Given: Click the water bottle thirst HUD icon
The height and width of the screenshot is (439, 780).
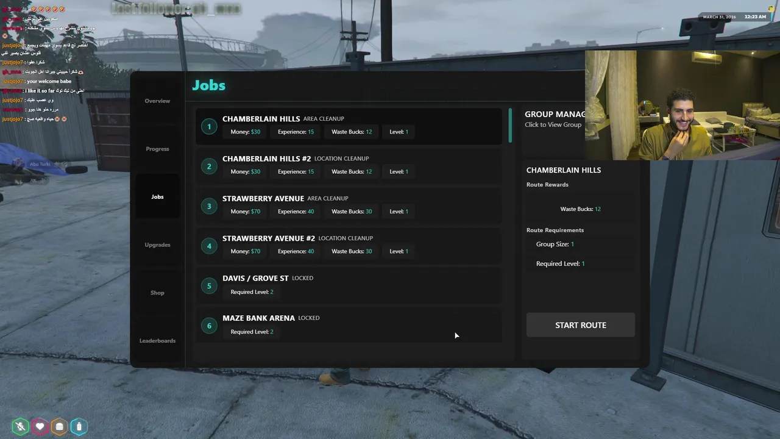Looking at the screenshot, I should point(79,427).
